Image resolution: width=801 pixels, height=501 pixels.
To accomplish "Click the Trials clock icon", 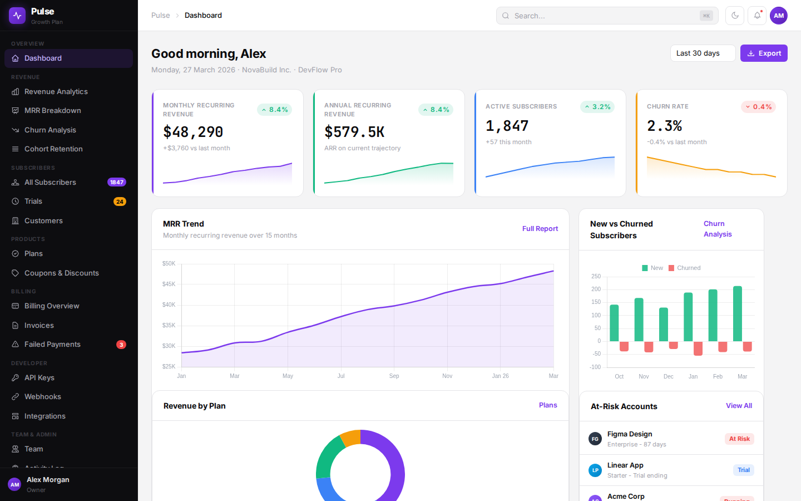I will coord(16,202).
